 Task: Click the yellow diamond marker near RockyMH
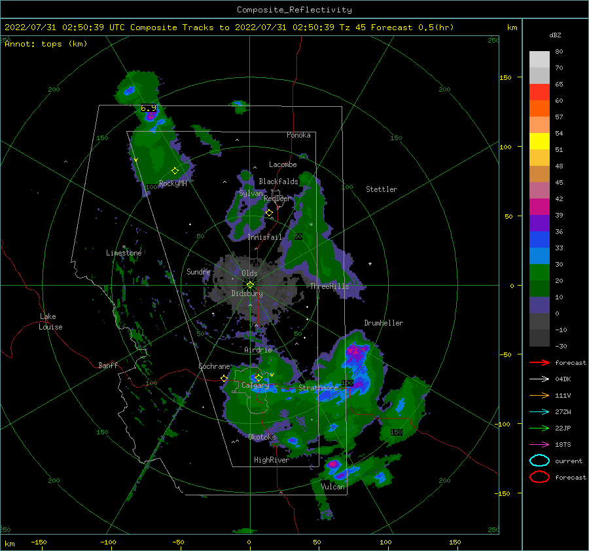click(175, 171)
